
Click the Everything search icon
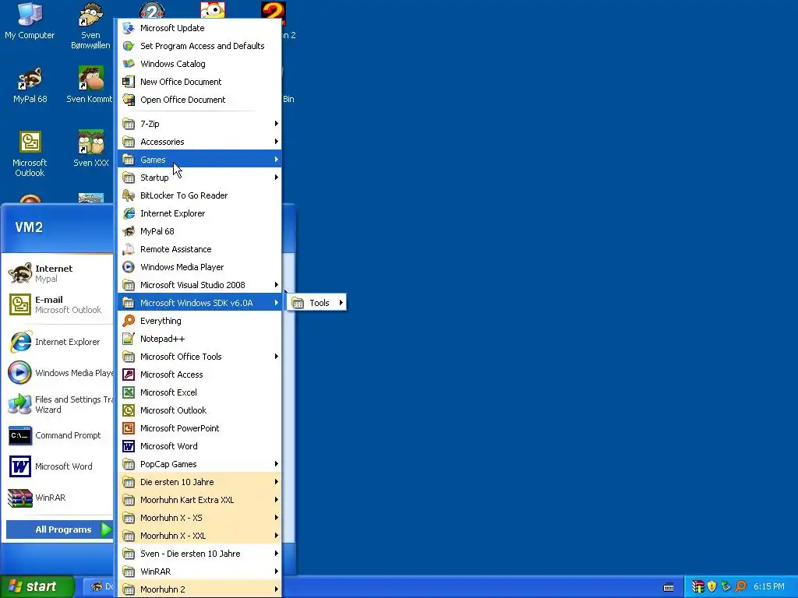pos(129,321)
